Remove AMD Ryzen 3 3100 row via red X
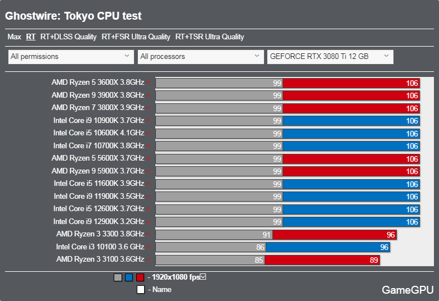This screenshot has height=301, width=439. click(x=149, y=259)
